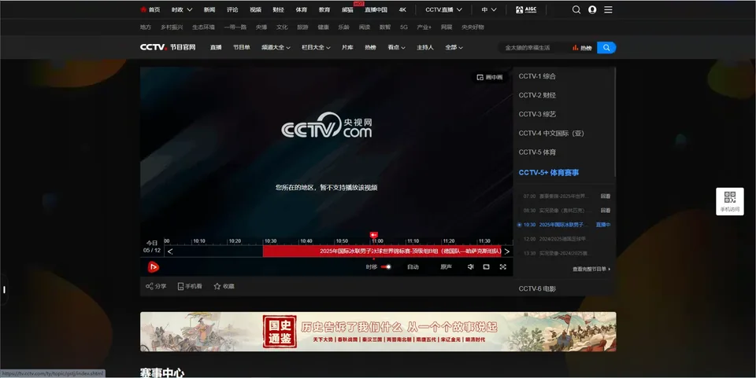Open the 编辑 item with HOT badge
The height and width of the screenshot is (378, 756).
coord(347,9)
